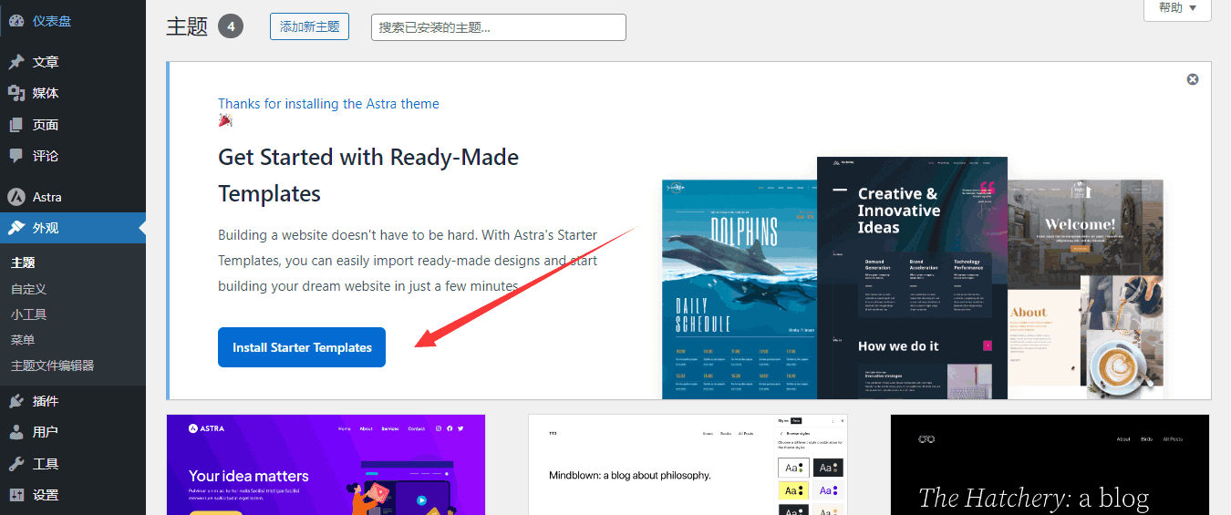Click the Astra logo icon in sidebar
Screen dimensions: 1231x515
coord(16,197)
